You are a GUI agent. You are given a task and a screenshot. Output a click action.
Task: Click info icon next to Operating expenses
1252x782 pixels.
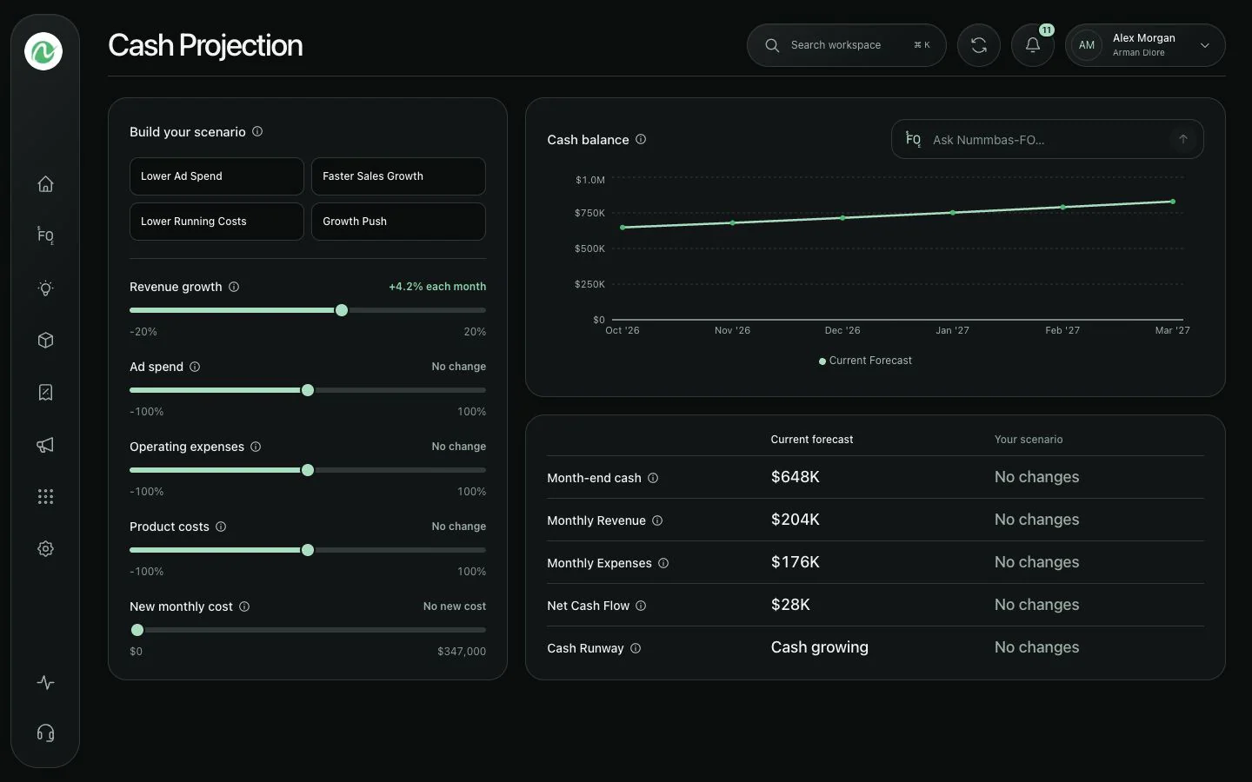pyautogui.click(x=256, y=447)
